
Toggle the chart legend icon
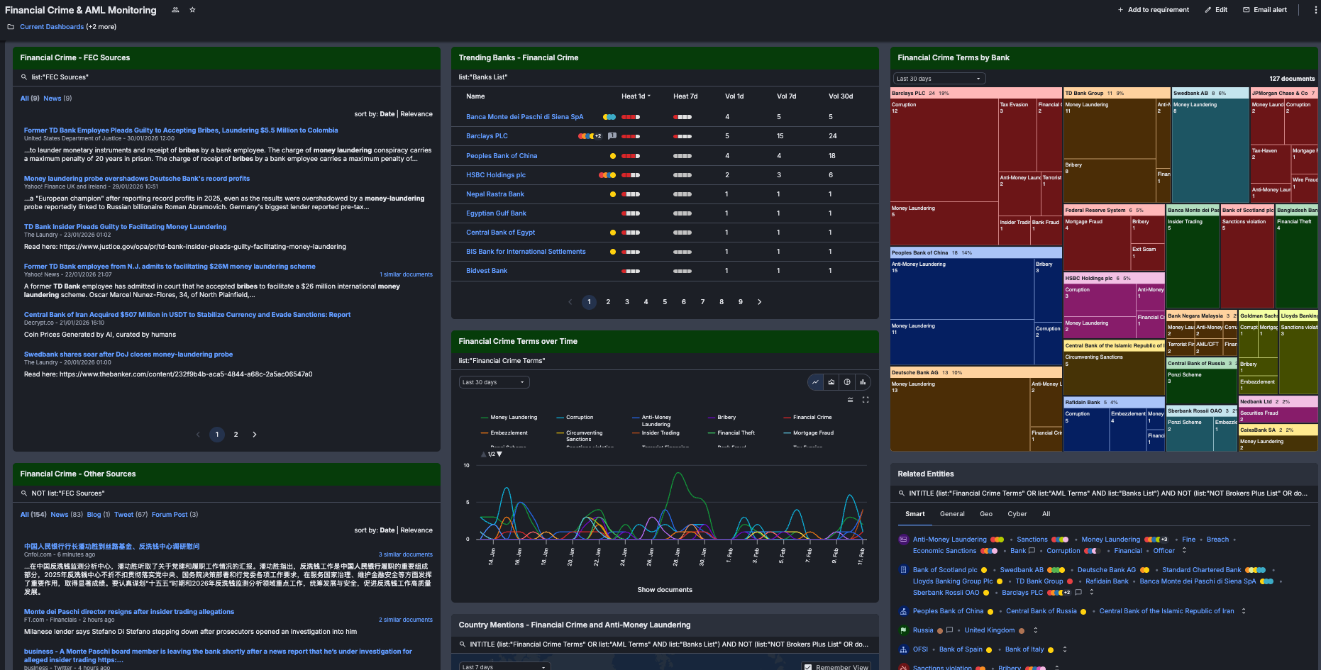850,400
